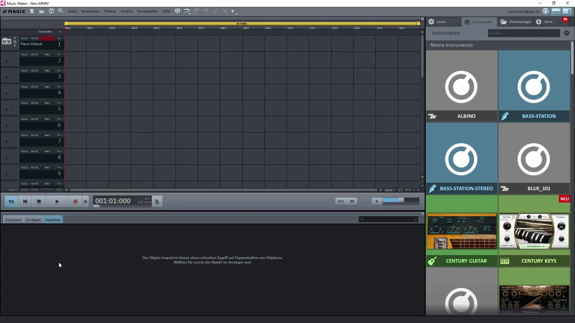Click the user account avatar icon
Viewport: 575px width, 323px height.
tap(546, 11)
